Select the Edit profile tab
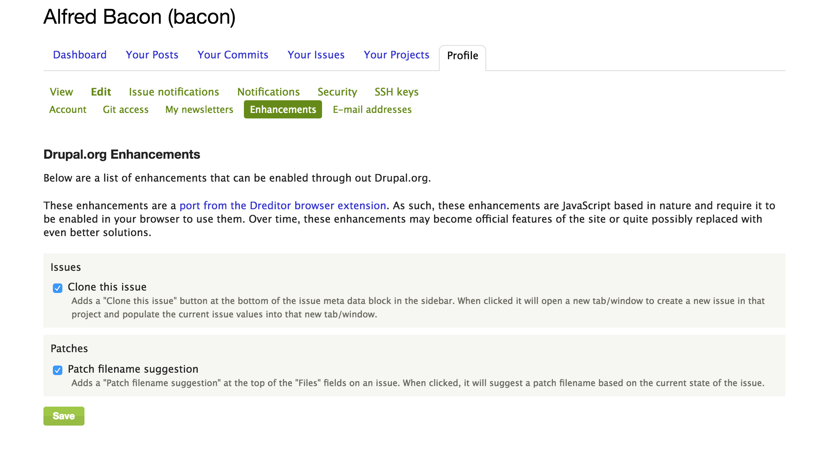Viewport: 828px width, 469px height. [x=101, y=92]
